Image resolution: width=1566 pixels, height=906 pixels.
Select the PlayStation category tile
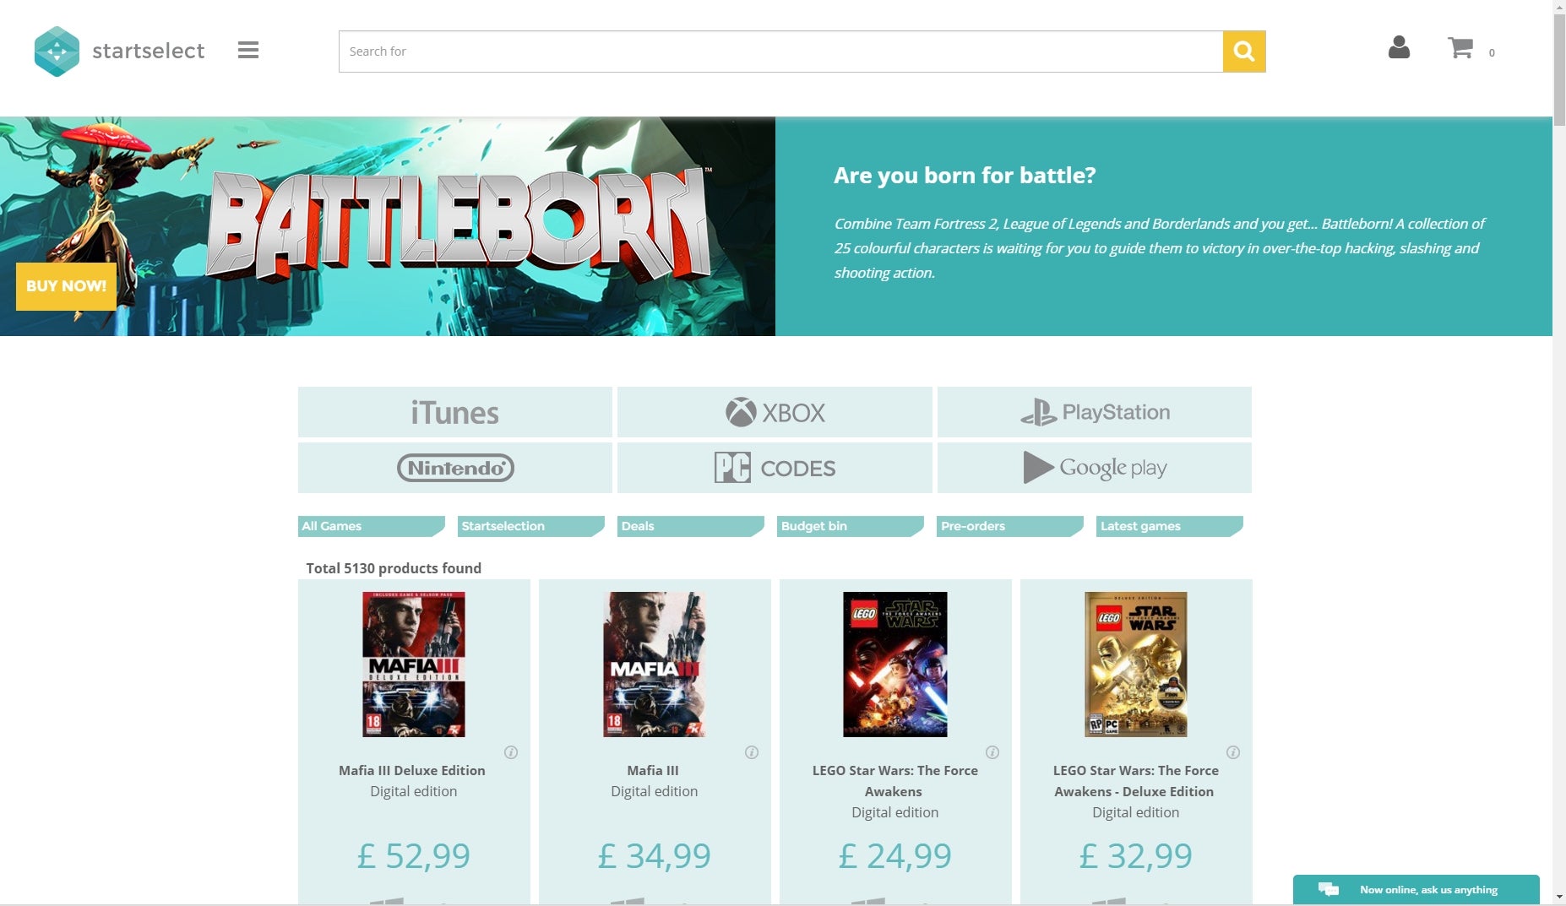pyautogui.click(x=1095, y=412)
